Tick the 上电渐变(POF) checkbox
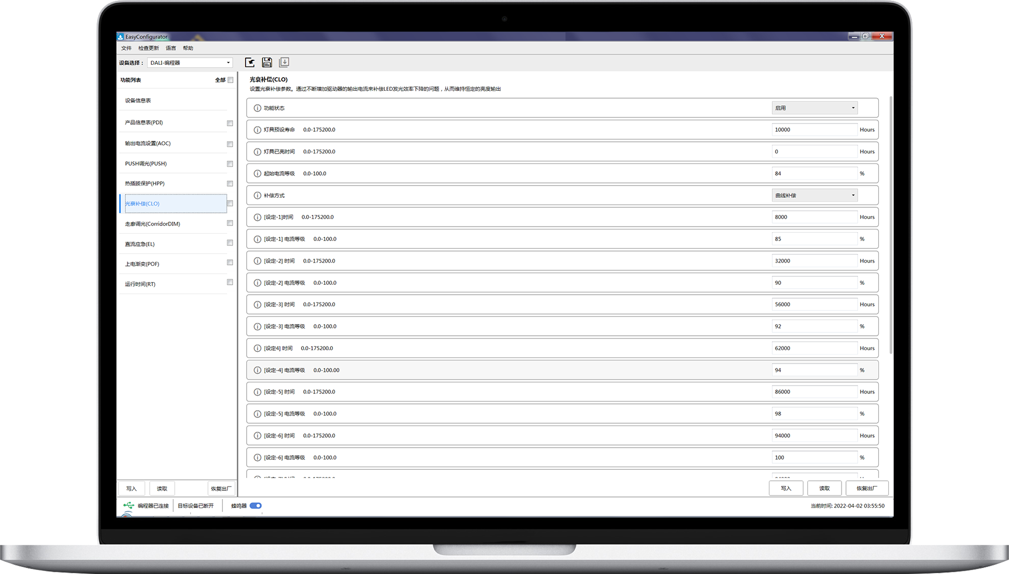Image resolution: width=1009 pixels, height=574 pixels. click(x=230, y=263)
